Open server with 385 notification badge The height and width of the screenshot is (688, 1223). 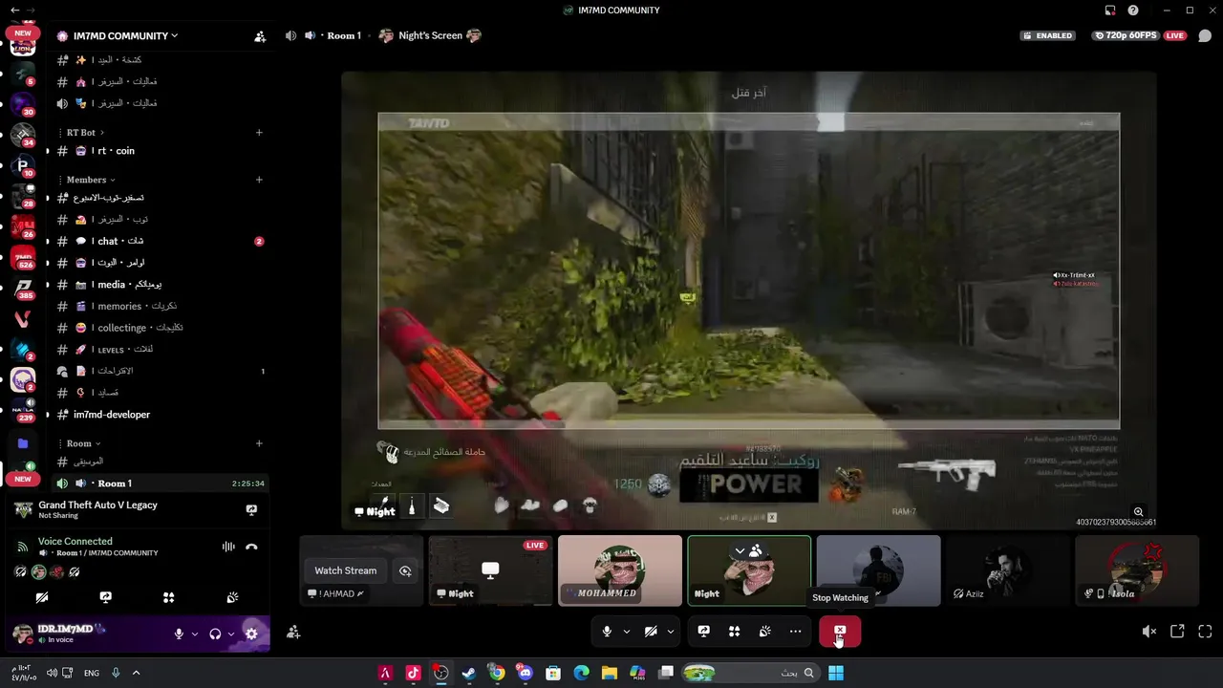tap(23, 289)
